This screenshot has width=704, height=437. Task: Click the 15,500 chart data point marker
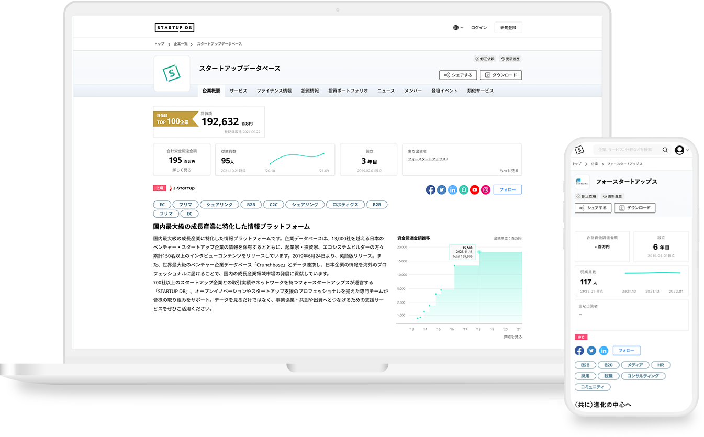[x=479, y=252]
